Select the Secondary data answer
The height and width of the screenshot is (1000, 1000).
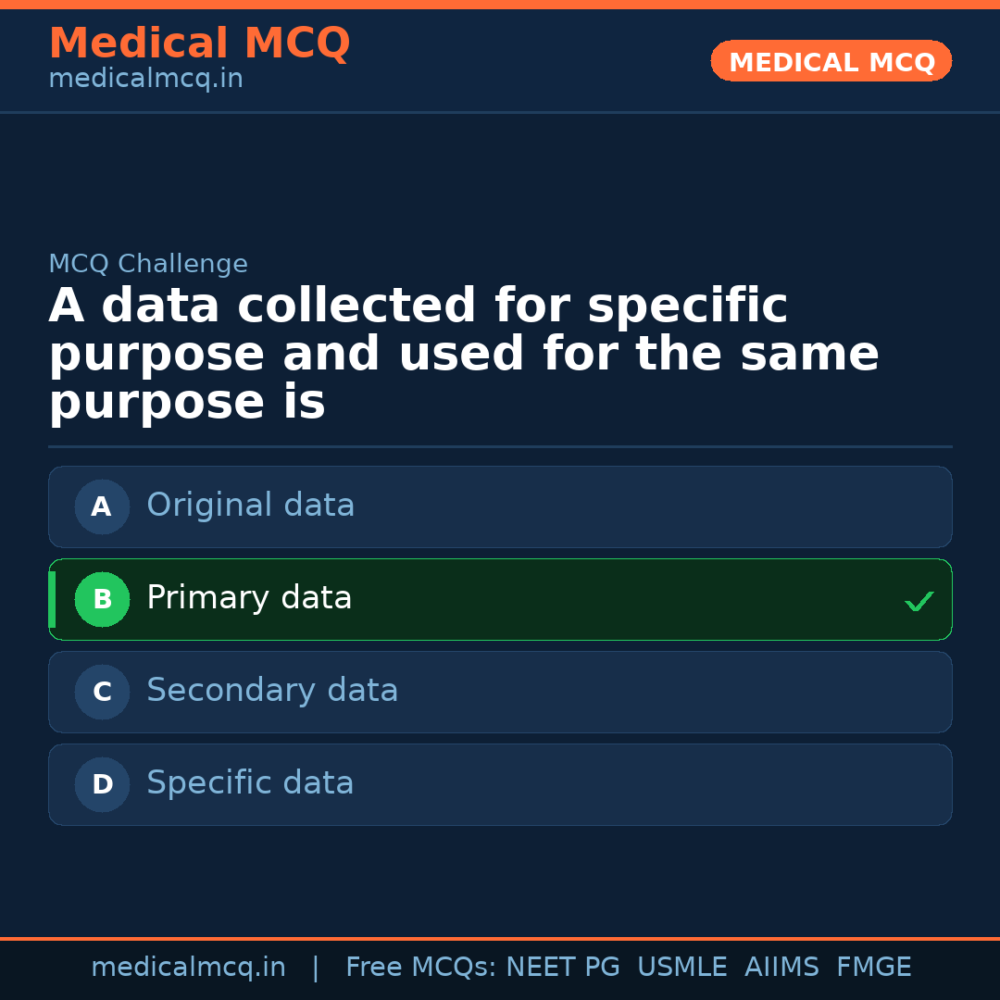[500, 692]
